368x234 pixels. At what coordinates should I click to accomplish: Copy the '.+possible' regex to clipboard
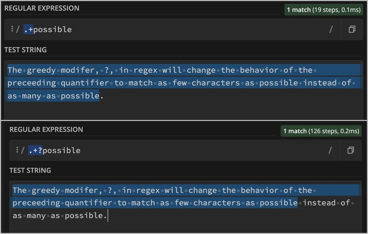[351, 29]
